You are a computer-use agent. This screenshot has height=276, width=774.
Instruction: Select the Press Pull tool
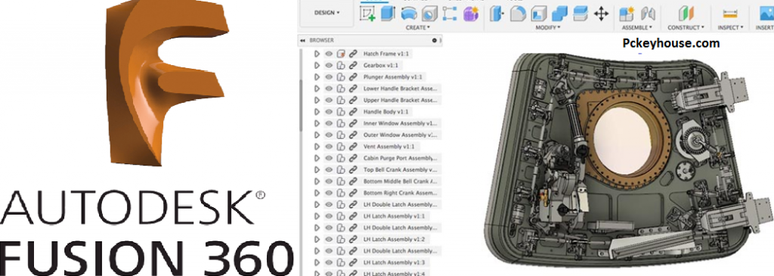click(x=496, y=14)
